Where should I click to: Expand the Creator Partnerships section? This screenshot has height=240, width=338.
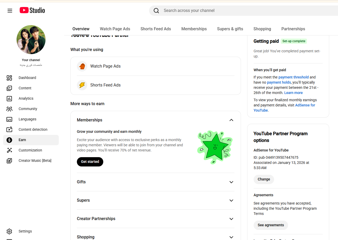pyautogui.click(x=231, y=219)
